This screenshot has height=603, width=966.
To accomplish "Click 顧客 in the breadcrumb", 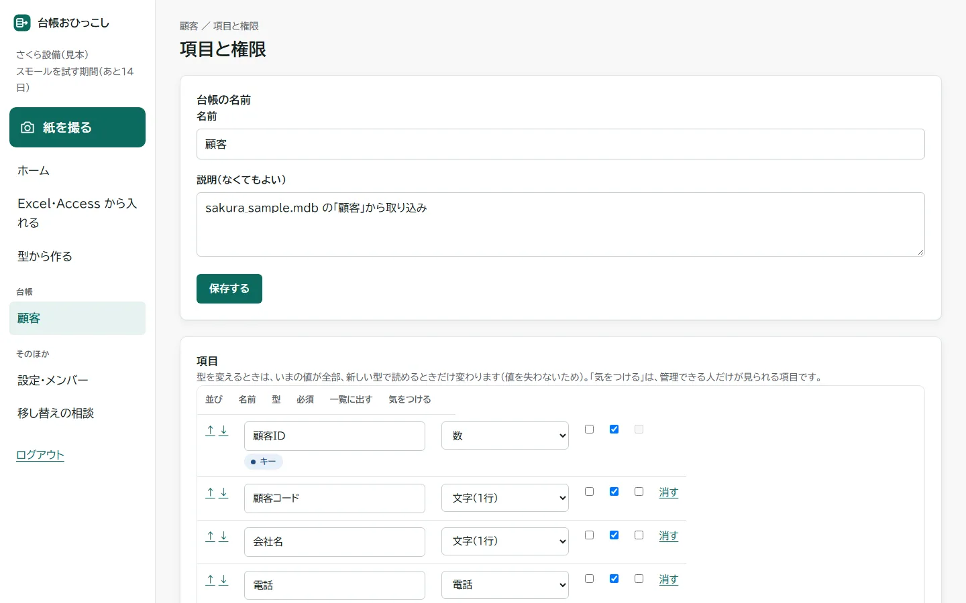I will [x=189, y=26].
